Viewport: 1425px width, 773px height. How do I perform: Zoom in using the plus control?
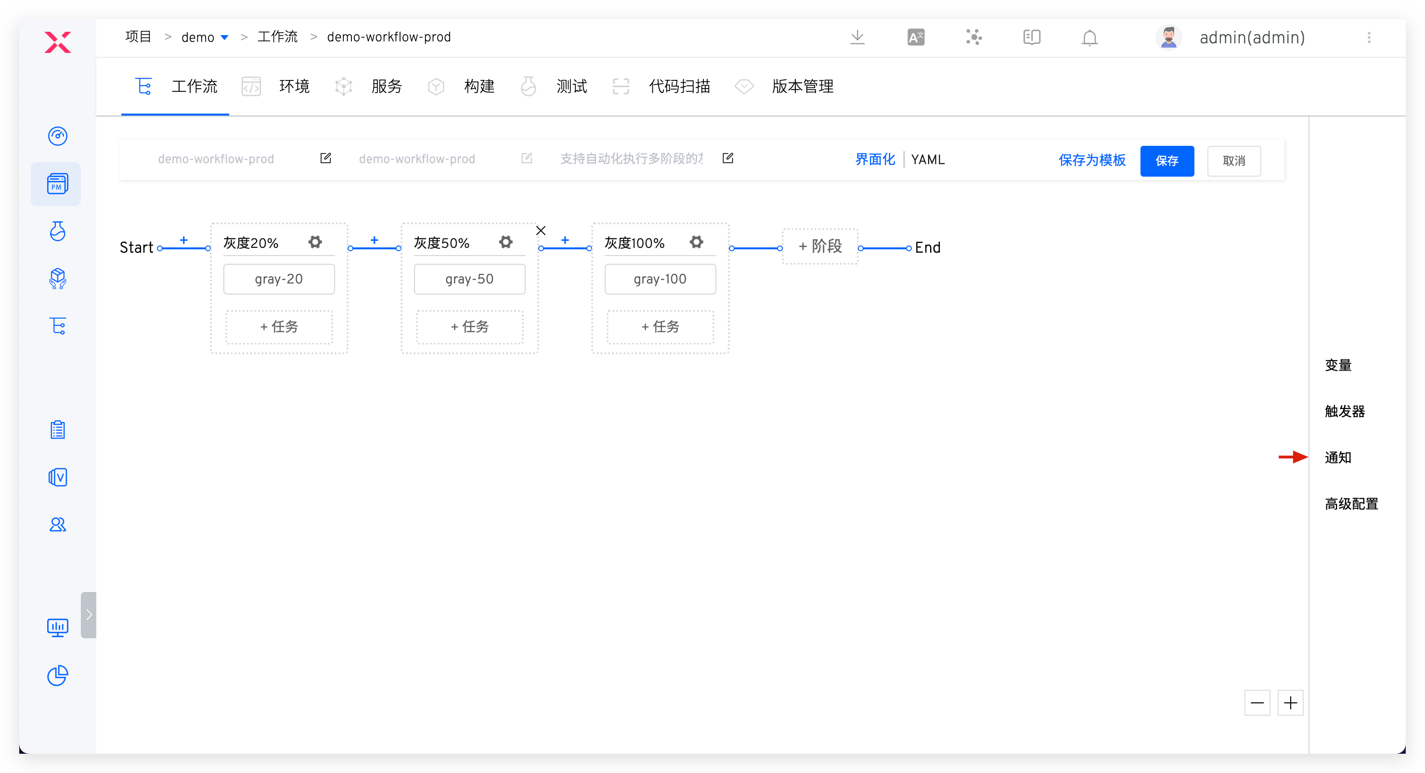click(x=1291, y=703)
